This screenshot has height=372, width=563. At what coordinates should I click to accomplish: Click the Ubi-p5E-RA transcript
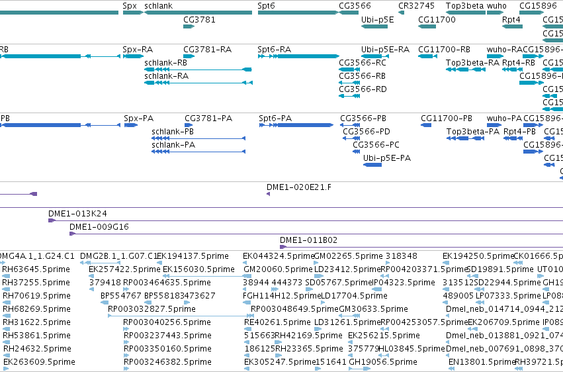(374, 56)
